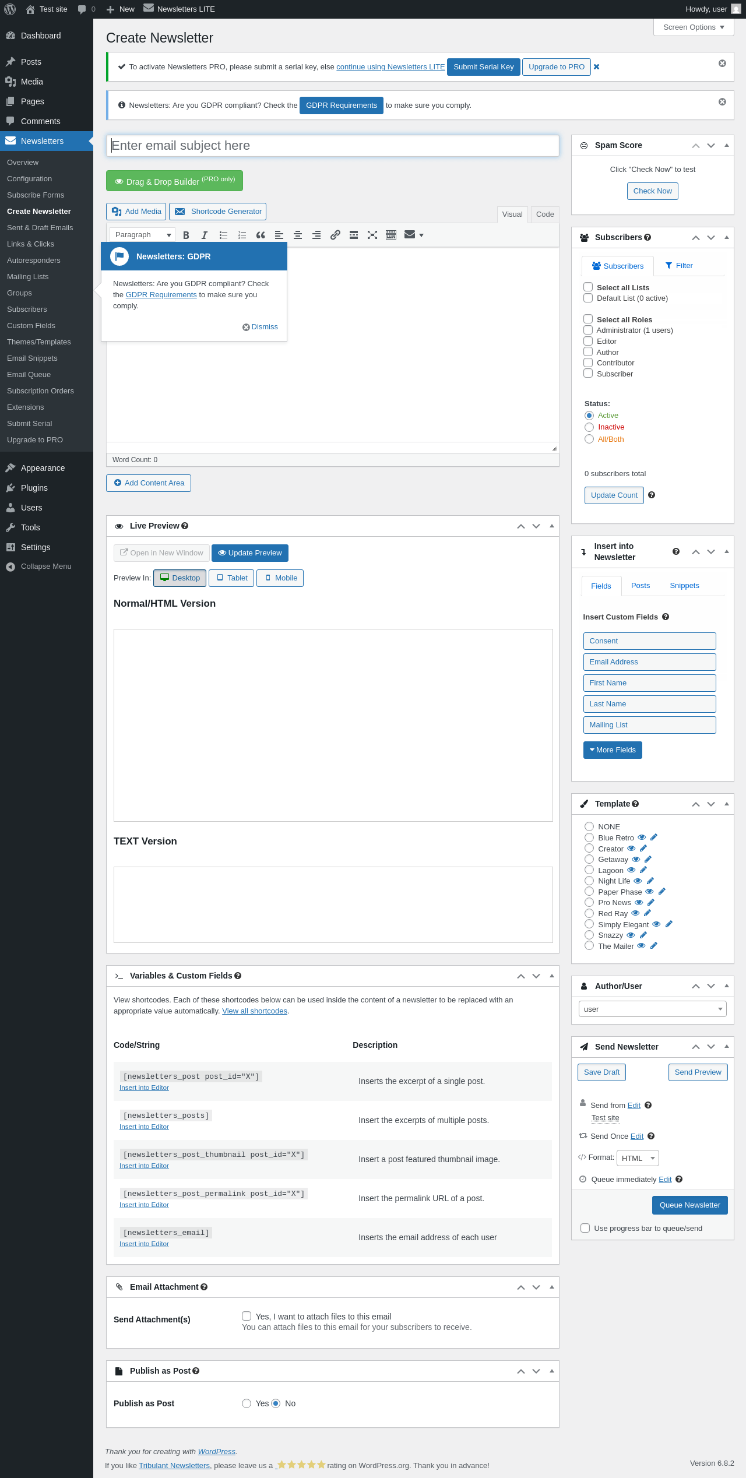The width and height of the screenshot is (746, 1478).
Task: Open help icon next to Update Count
Action: pos(652,495)
